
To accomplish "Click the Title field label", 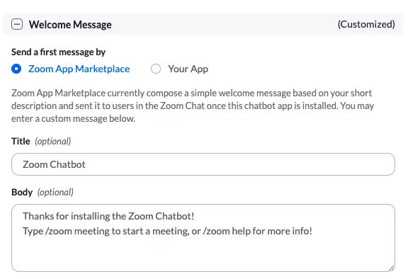I will pos(21,141).
